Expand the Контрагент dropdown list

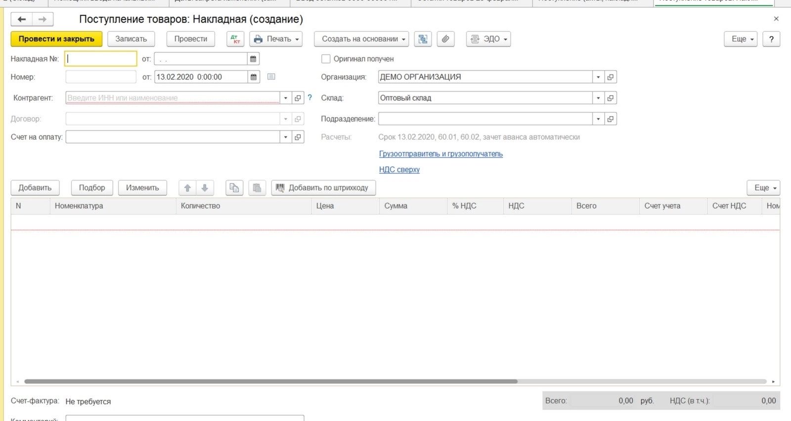coord(285,98)
